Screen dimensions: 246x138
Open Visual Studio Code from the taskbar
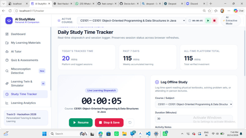click(148, 134)
